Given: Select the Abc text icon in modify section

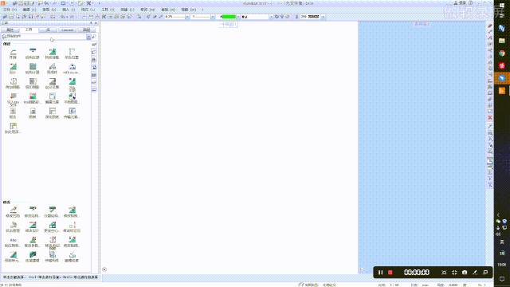Looking at the screenshot, I should tap(13, 240).
